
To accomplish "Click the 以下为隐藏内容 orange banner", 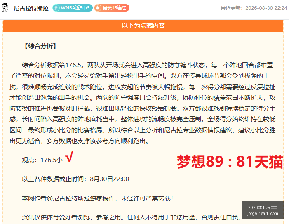I will [x=143, y=26].
